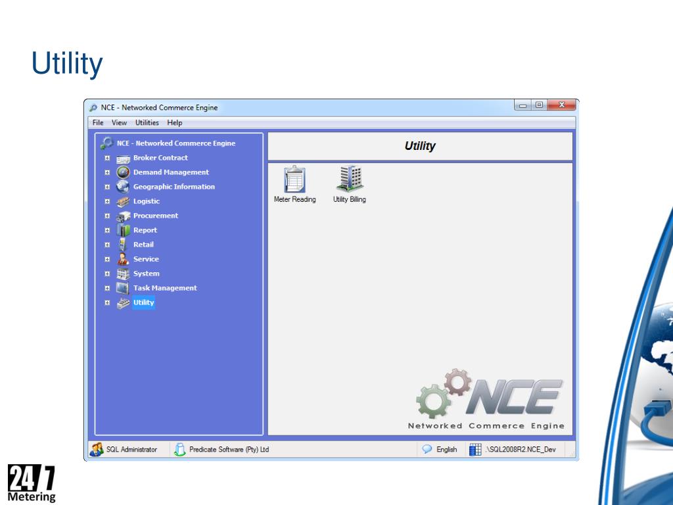
Task: Expand the Report node
Action: coord(107,230)
